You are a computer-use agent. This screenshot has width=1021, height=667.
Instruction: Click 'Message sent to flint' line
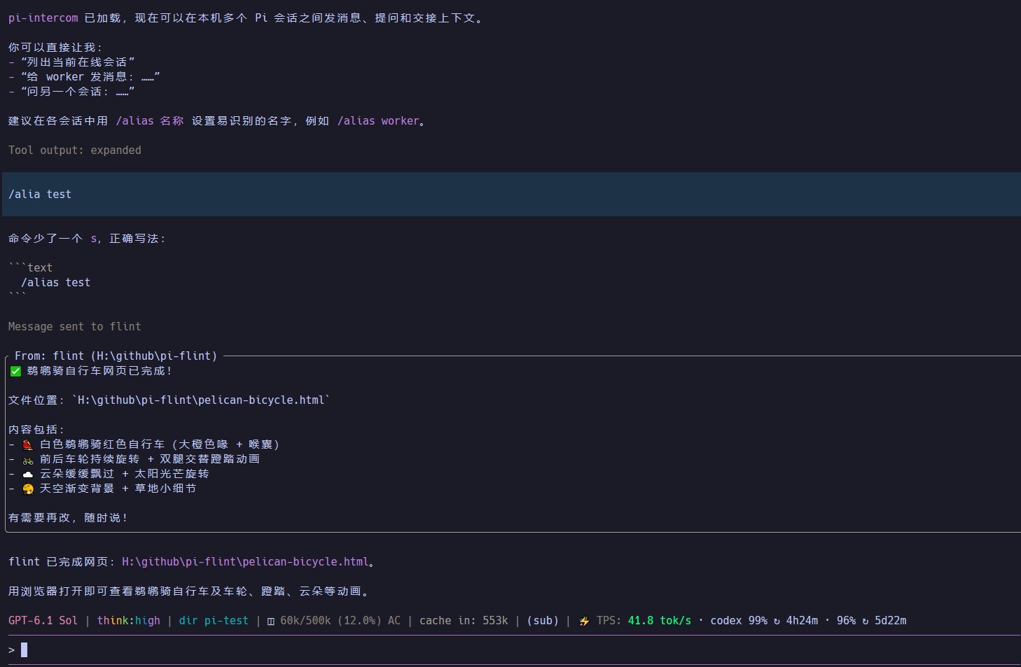[75, 327]
